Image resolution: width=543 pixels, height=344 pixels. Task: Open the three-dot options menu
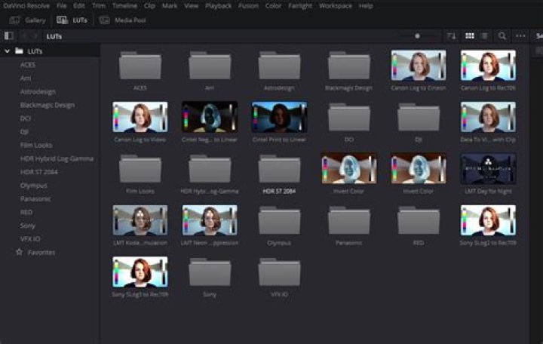(x=520, y=36)
